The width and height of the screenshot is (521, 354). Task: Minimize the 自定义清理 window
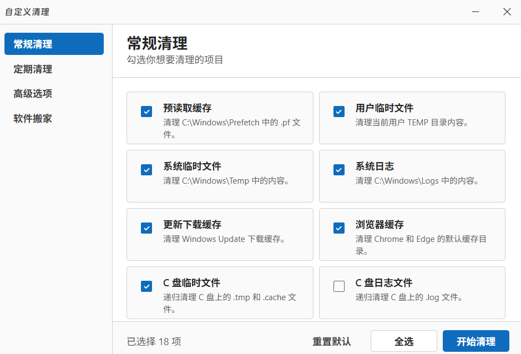476,12
